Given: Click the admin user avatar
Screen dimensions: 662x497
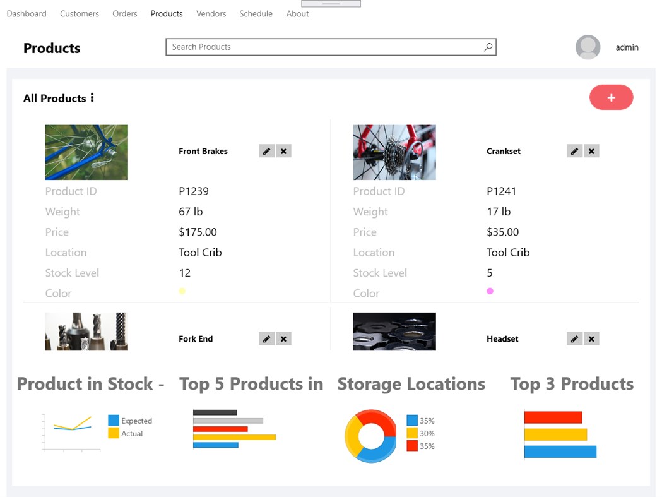Looking at the screenshot, I should tap(588, 47).
